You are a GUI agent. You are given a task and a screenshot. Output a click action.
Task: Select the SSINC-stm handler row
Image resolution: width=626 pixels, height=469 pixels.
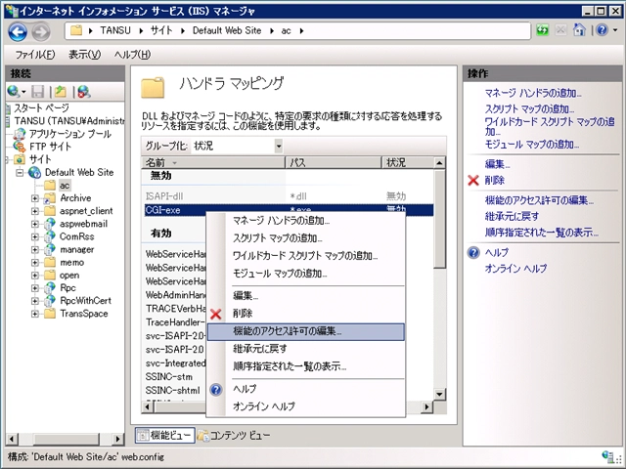click(x=176, y=377)
